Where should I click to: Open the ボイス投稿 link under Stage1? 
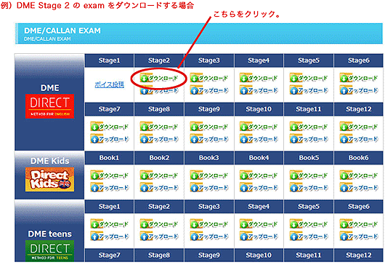click(110, 84)
